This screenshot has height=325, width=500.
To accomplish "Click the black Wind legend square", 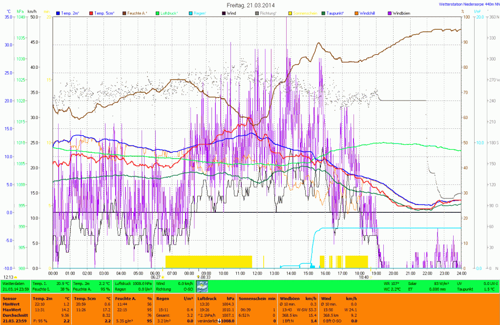I will click(x=223, y=13).
